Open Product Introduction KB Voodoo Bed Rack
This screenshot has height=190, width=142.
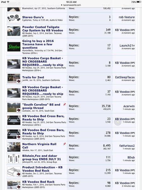(42, 169)
